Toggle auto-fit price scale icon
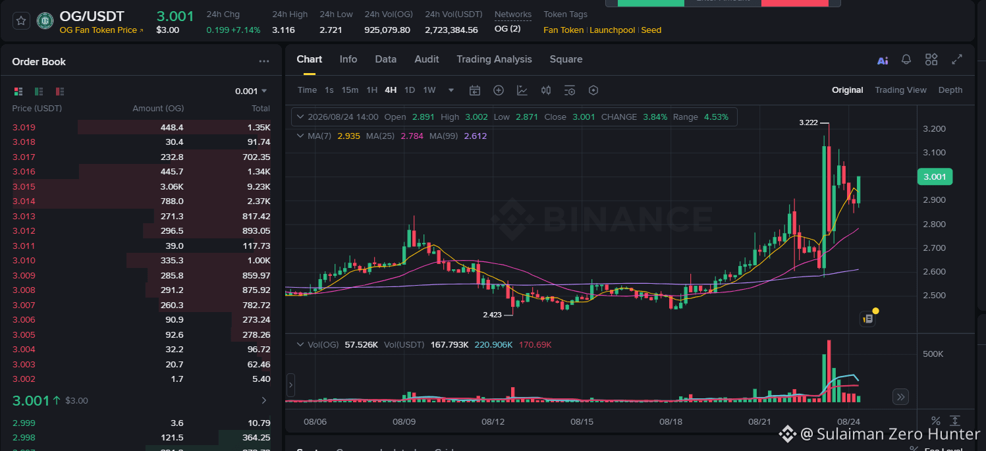The image size is (986, 451). pos(956,421)
